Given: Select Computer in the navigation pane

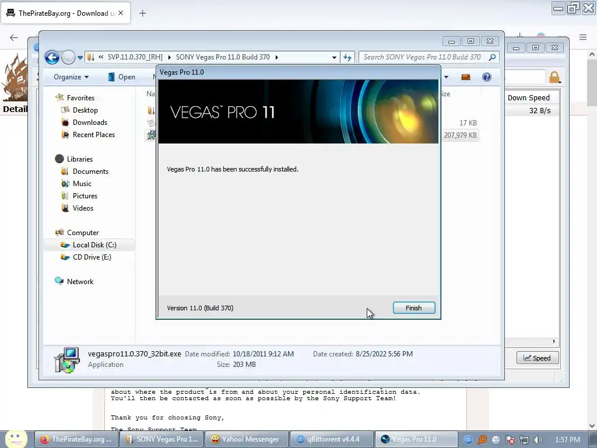Looking at the screenshot, I should [x=83, y=232].
